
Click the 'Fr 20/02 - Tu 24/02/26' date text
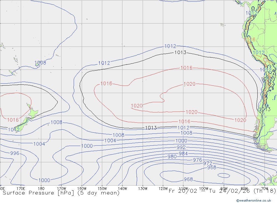(x=209, y=191)
